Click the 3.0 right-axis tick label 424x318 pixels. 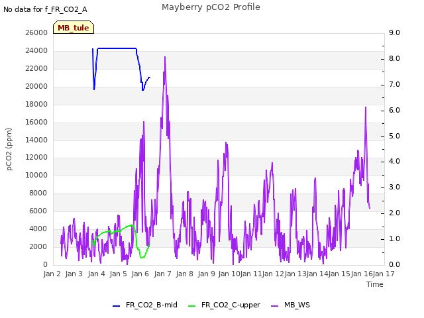[394, 187]
